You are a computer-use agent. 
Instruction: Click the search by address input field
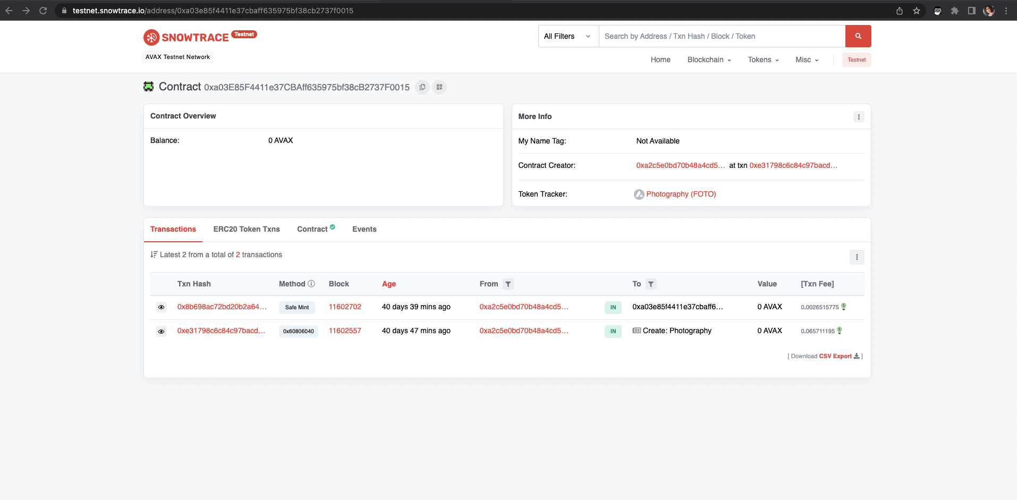[722, 36]
